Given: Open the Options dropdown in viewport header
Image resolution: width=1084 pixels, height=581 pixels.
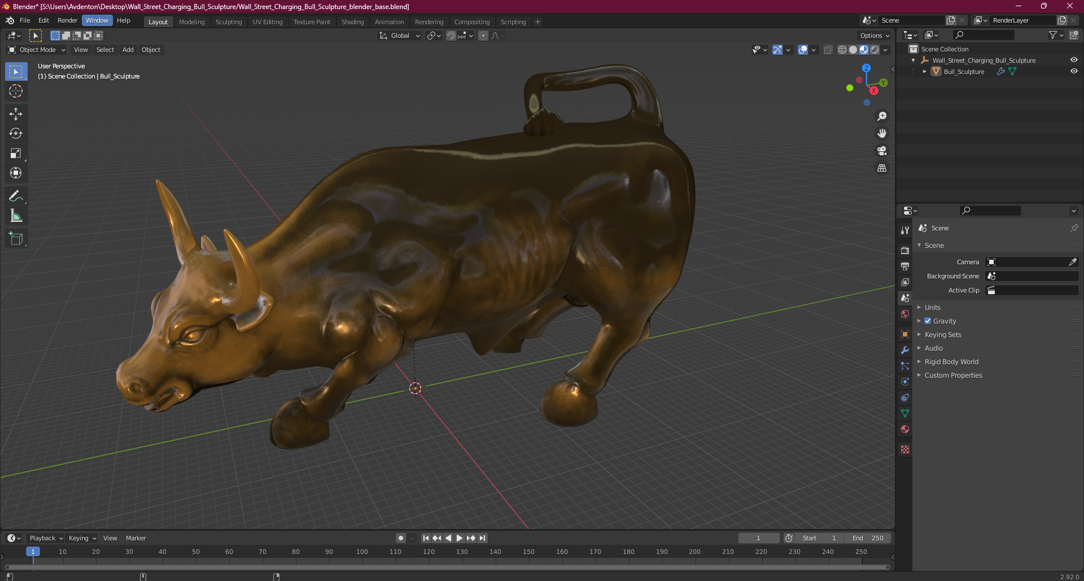Looking at the screenshot, I should point(875,36).
